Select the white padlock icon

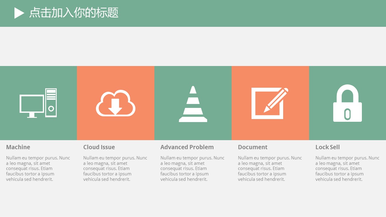coord(347,103)
